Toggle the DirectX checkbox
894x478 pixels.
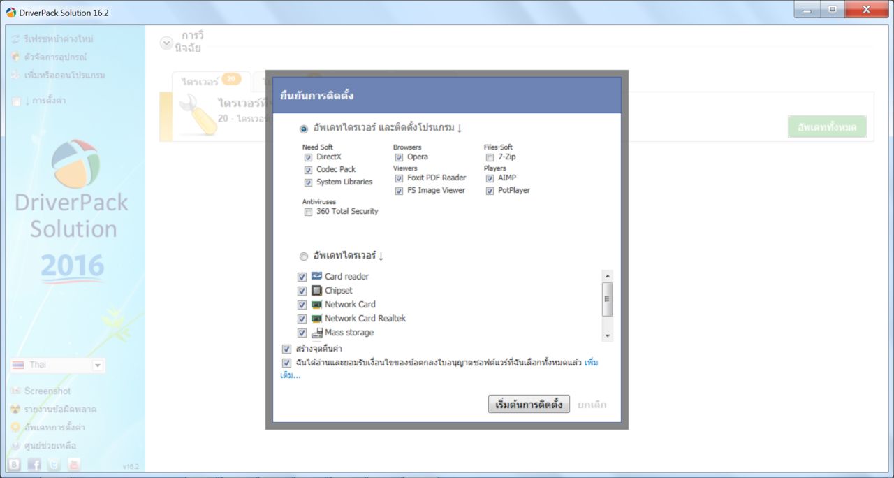click(x=308, y=158)
